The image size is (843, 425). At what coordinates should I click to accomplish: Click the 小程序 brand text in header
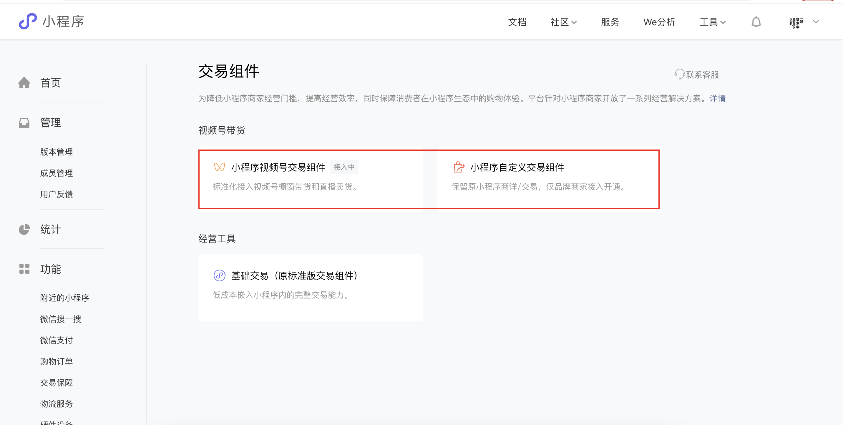(63, 21)
